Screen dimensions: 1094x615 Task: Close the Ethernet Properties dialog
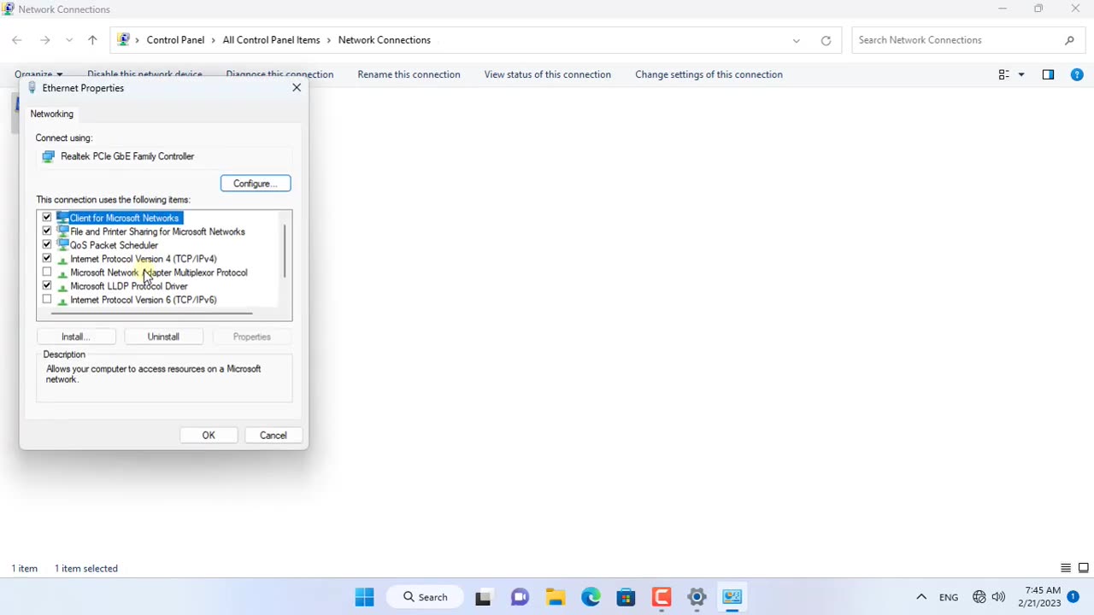tap(297, 88)
